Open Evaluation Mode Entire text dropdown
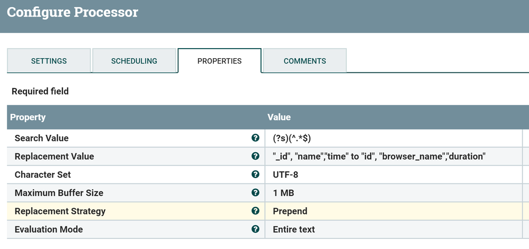 [393, 229]
